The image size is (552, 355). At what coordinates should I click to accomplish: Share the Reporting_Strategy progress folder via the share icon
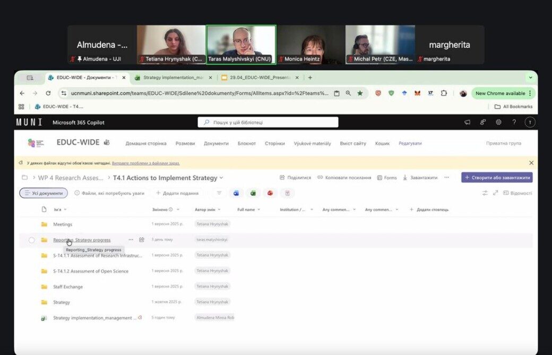coord(142,240)
